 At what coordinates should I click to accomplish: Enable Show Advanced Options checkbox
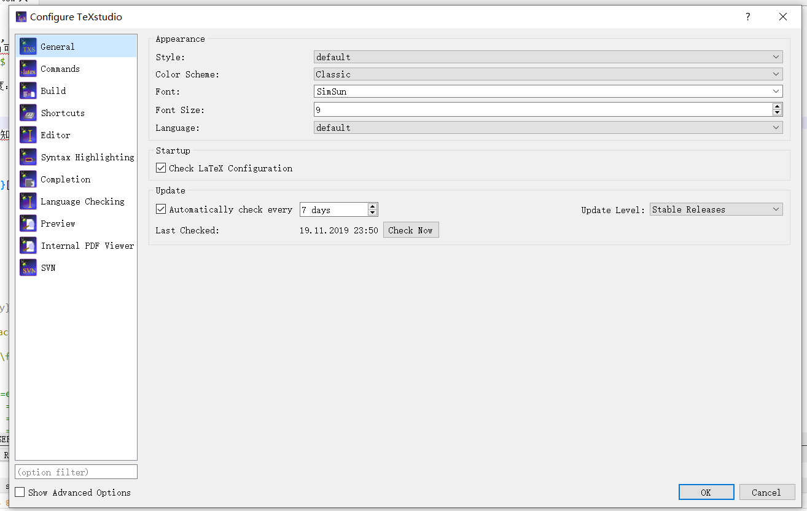tap(20, 492)
